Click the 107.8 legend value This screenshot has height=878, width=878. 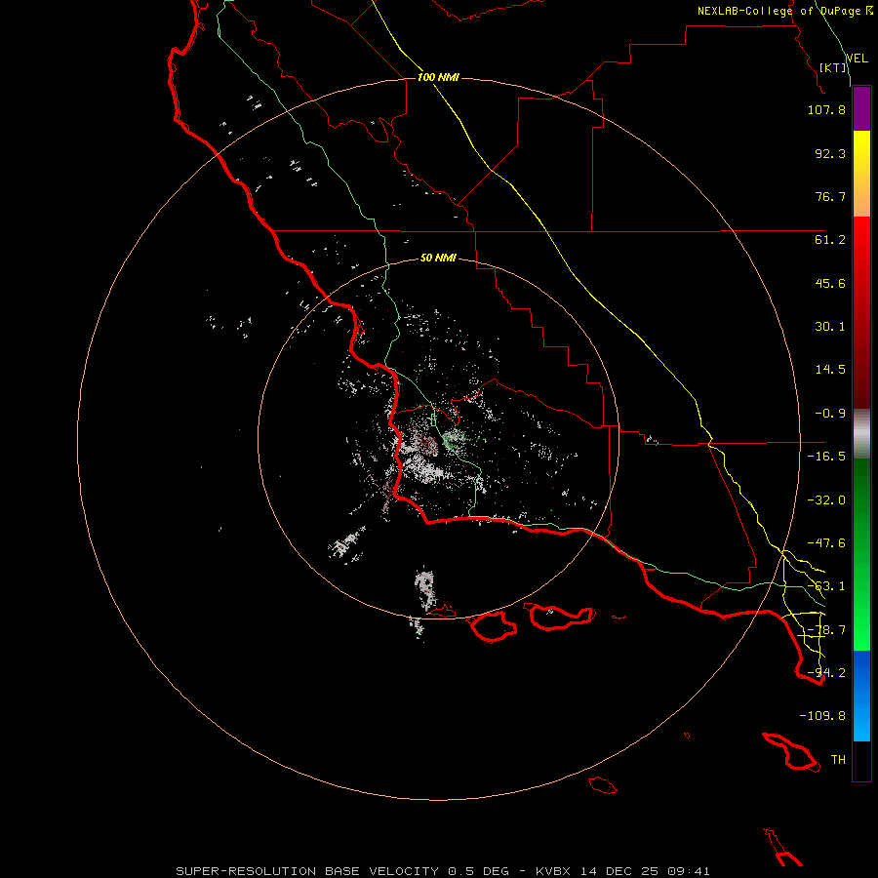point(826,110)
